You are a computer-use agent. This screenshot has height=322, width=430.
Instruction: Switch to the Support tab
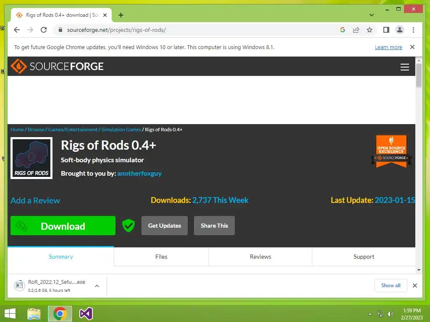pyautogui.click(x=364, y=257)
